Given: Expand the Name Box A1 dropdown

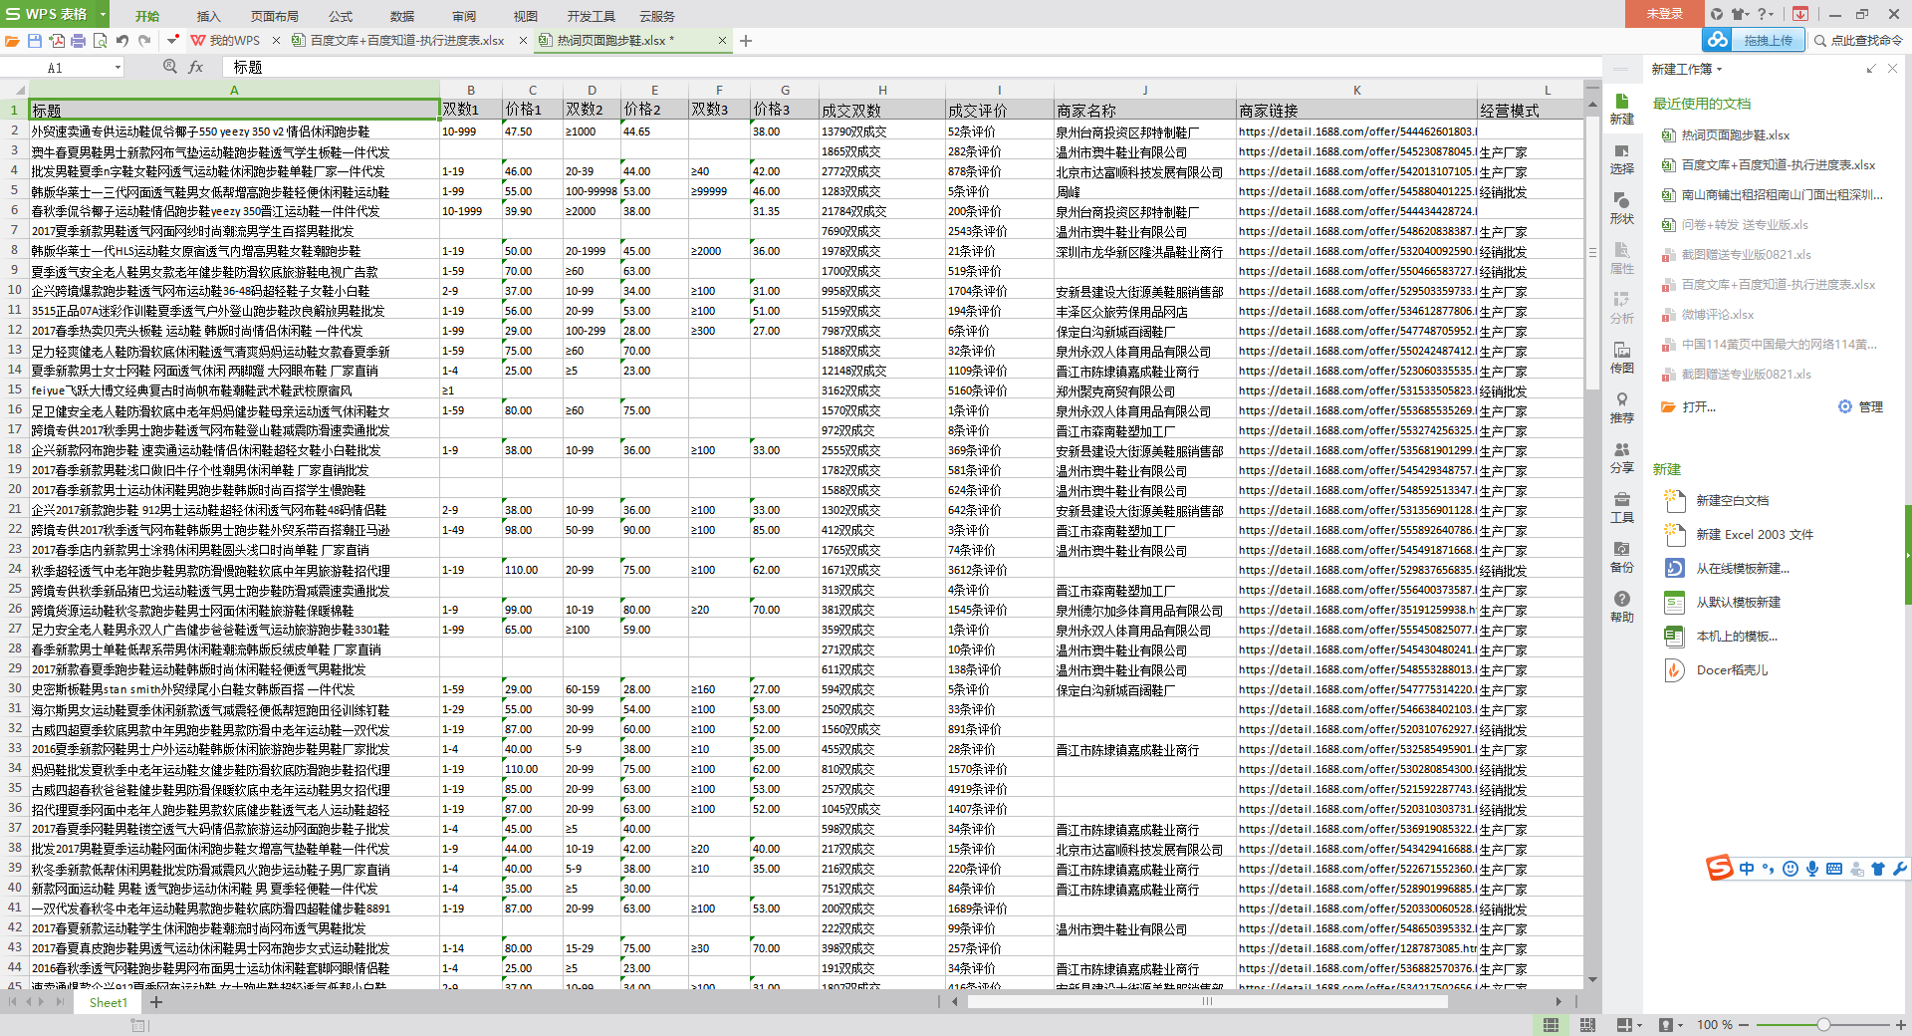Looking at the screenshot, I should [x=118, y=67].
